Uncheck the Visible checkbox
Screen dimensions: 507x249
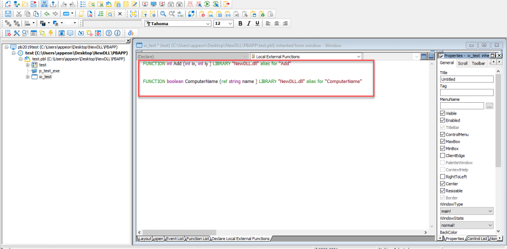(443, 113)
